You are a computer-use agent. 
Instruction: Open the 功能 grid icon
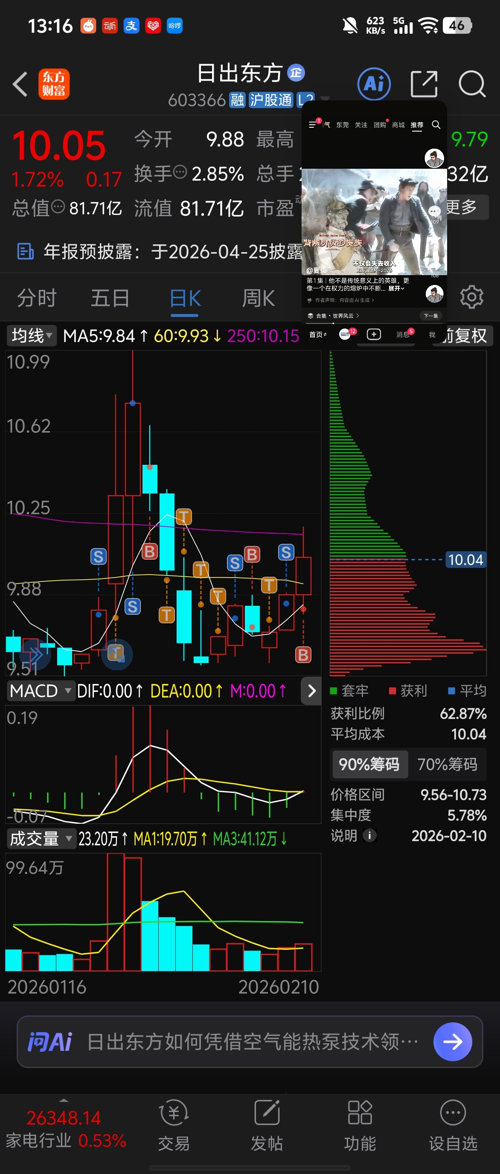tap(360, 1112)
